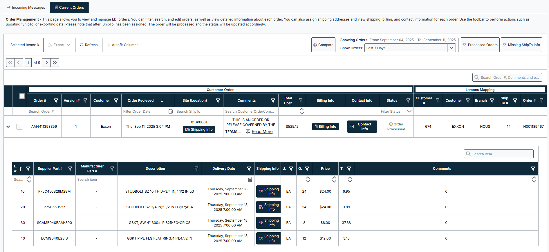This screenshot has width=549, height=252.
Task: Open calendar icon in Delivery Date filter
Action: 250,180
